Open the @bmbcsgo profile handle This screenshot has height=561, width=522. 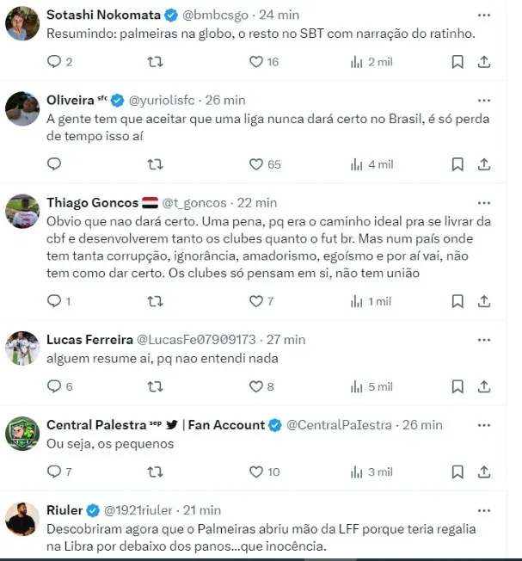pyautogui.click(x=218, y=15)
